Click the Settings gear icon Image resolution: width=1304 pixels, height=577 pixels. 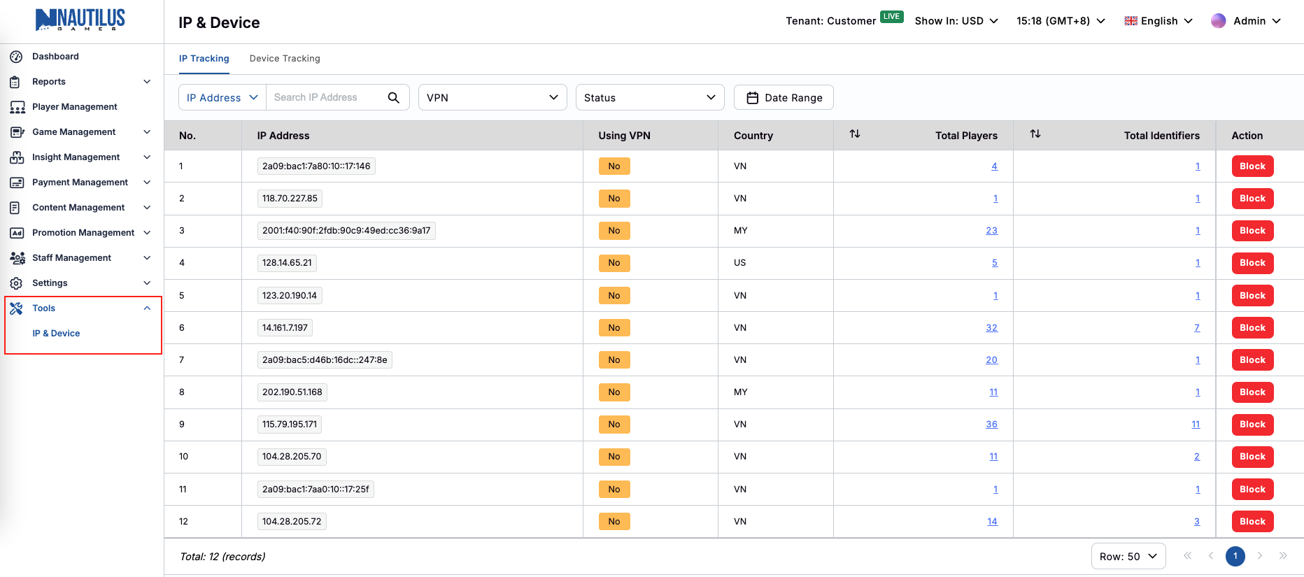17,283
